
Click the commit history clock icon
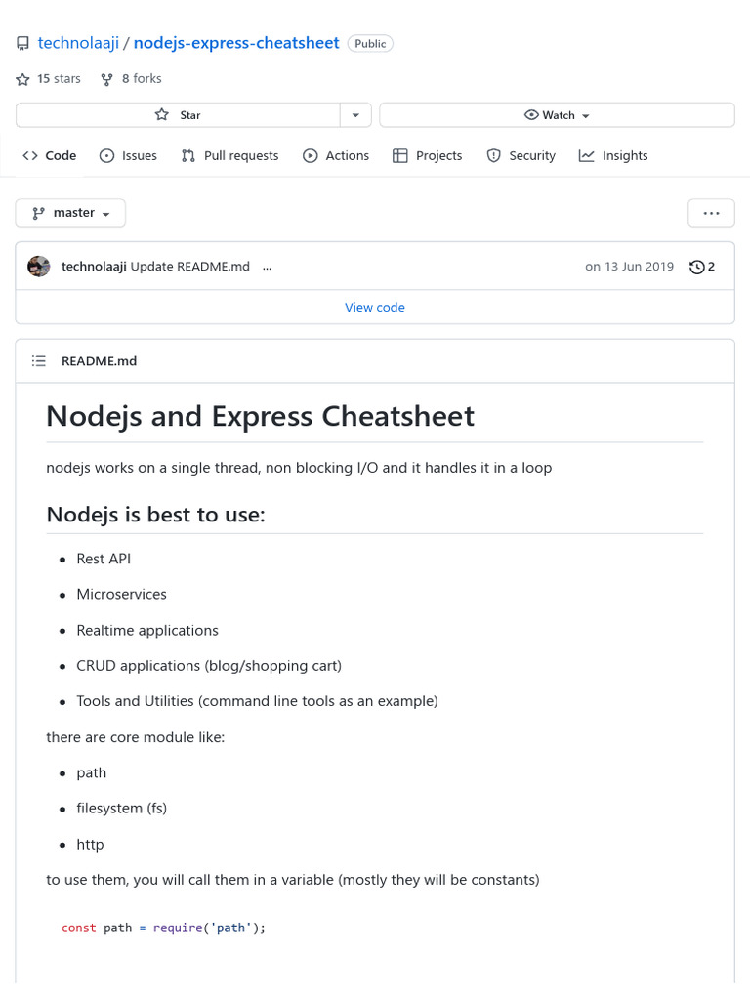point(697,267)
